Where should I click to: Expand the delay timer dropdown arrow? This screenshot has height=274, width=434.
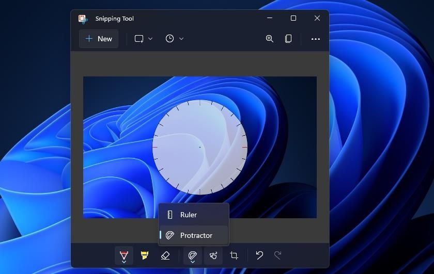[181, 39]
